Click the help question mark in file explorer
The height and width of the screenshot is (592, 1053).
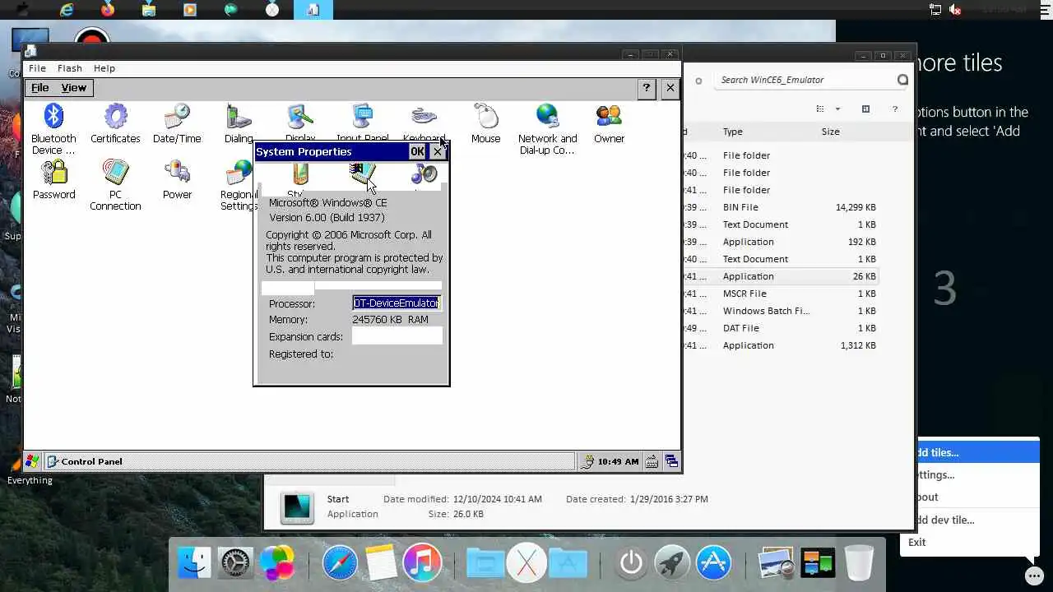[x=895, y=109]
